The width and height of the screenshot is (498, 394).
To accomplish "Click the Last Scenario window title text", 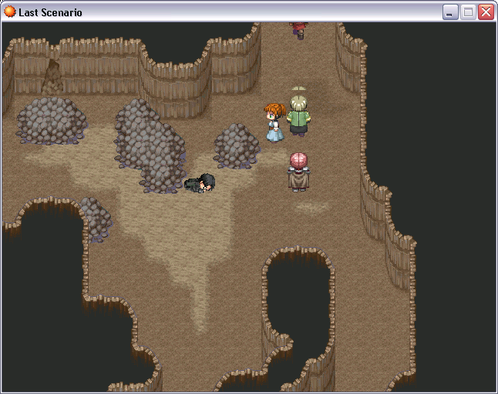I will coord(51,12).
